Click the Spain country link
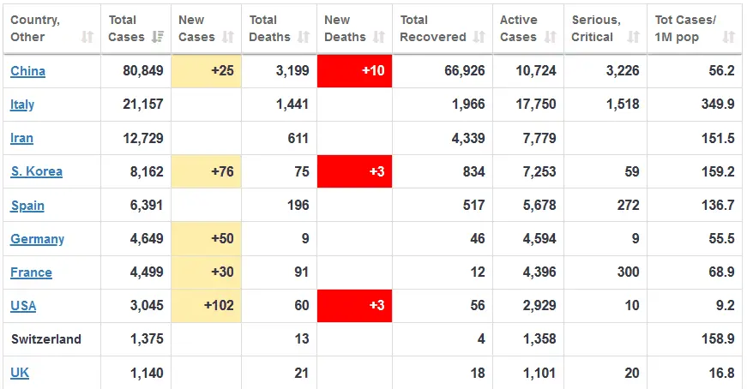The width and height of the screenshot is (747, 389). click(27, 206)
